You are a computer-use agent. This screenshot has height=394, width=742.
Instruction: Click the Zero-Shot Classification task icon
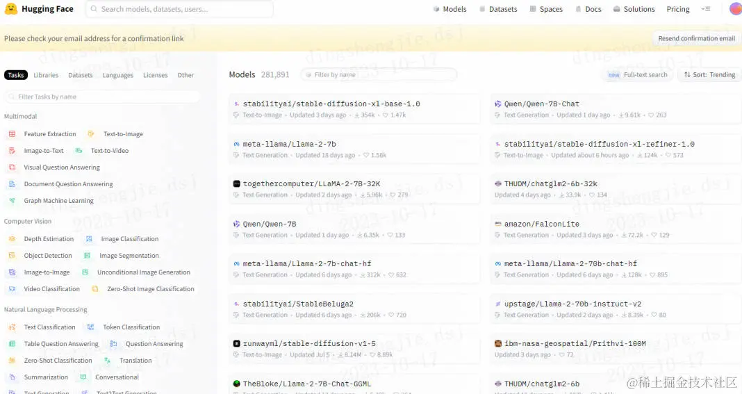[13, 361]
